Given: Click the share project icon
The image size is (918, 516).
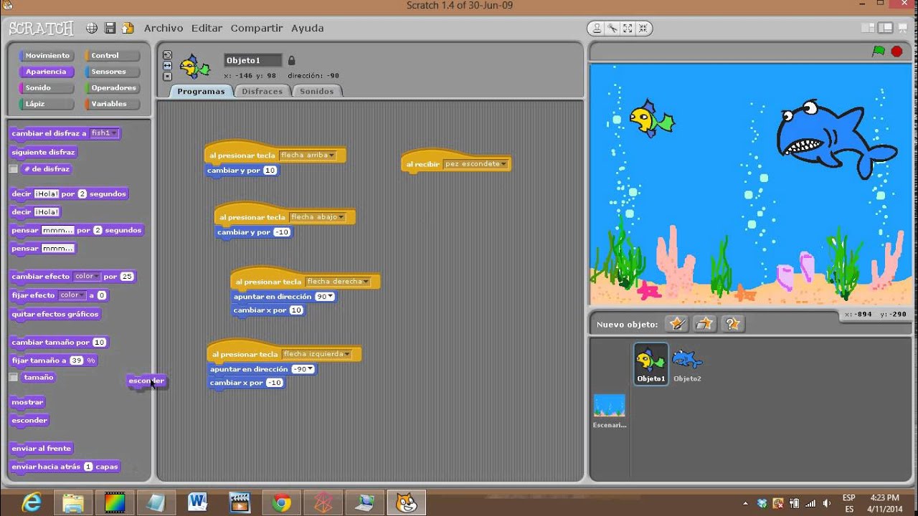Looking at the screenshot, I should tap(128, 28).
